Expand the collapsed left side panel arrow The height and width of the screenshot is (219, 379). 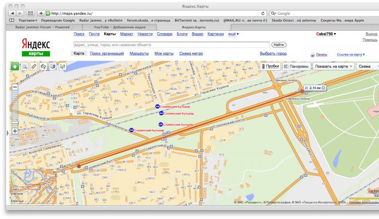8,133
